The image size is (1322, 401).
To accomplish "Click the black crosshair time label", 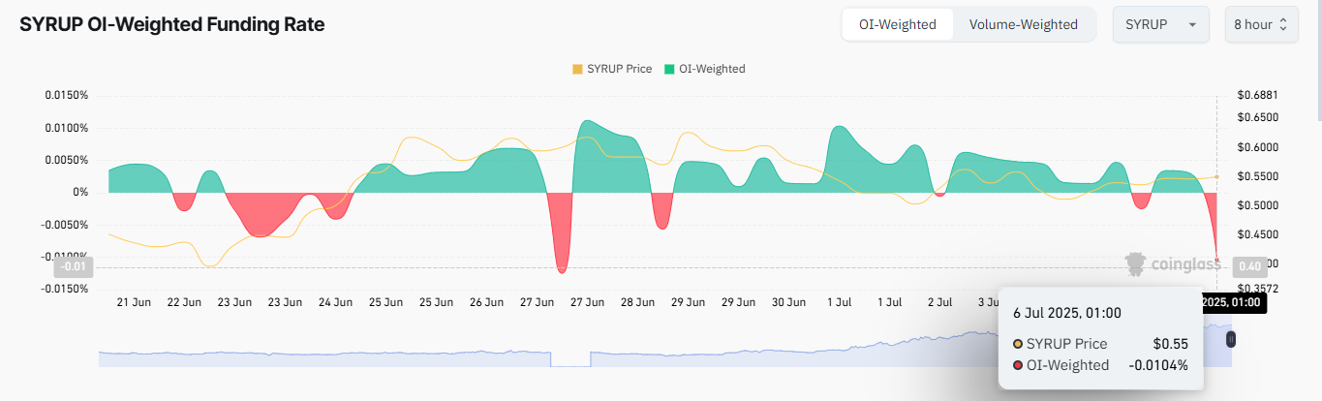I will pos(1230,302).
